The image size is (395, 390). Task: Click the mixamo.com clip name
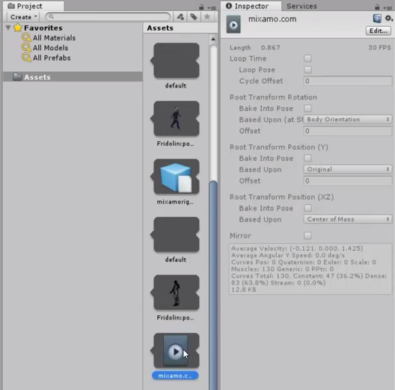[272, 19]
